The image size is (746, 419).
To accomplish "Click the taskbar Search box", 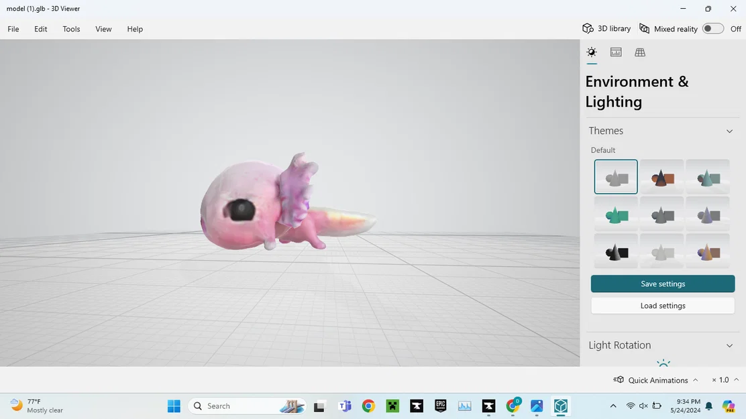I will pos(248,406).
